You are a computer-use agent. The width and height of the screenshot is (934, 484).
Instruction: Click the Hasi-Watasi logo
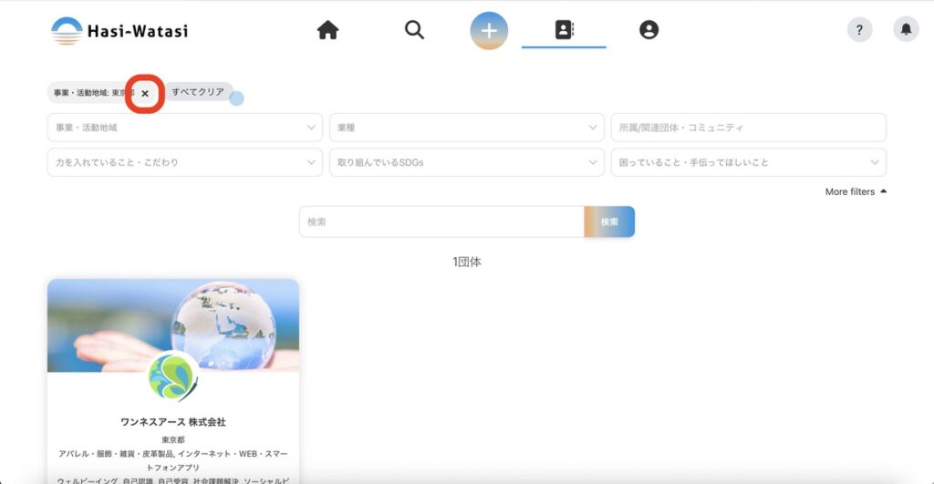pyautogui.click(x=119, y=30)
